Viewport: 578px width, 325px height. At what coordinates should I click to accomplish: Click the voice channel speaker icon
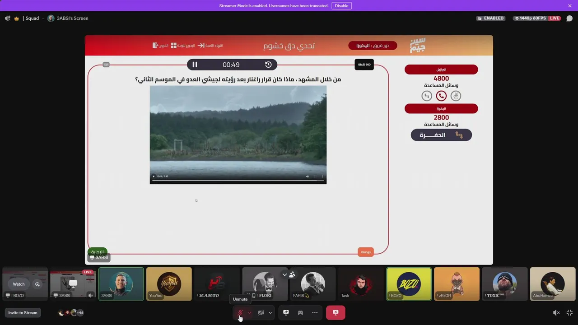tap(8, 19)
